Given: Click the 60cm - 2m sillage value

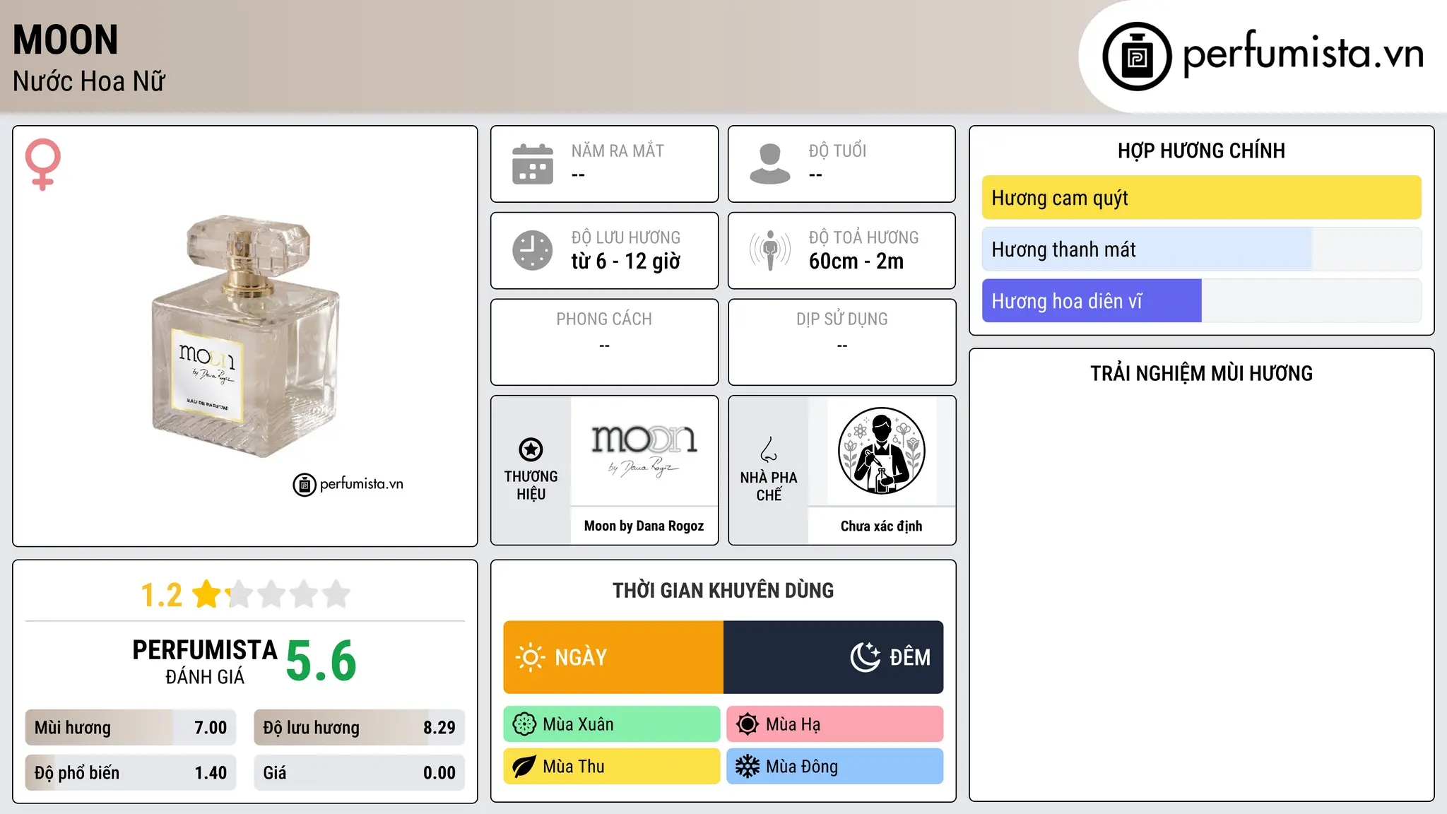Looking at the screenshot, I should click(856, 261).
